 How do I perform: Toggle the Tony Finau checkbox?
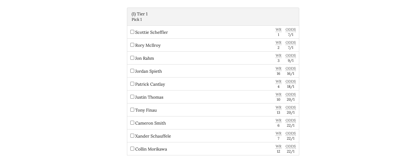132,110
